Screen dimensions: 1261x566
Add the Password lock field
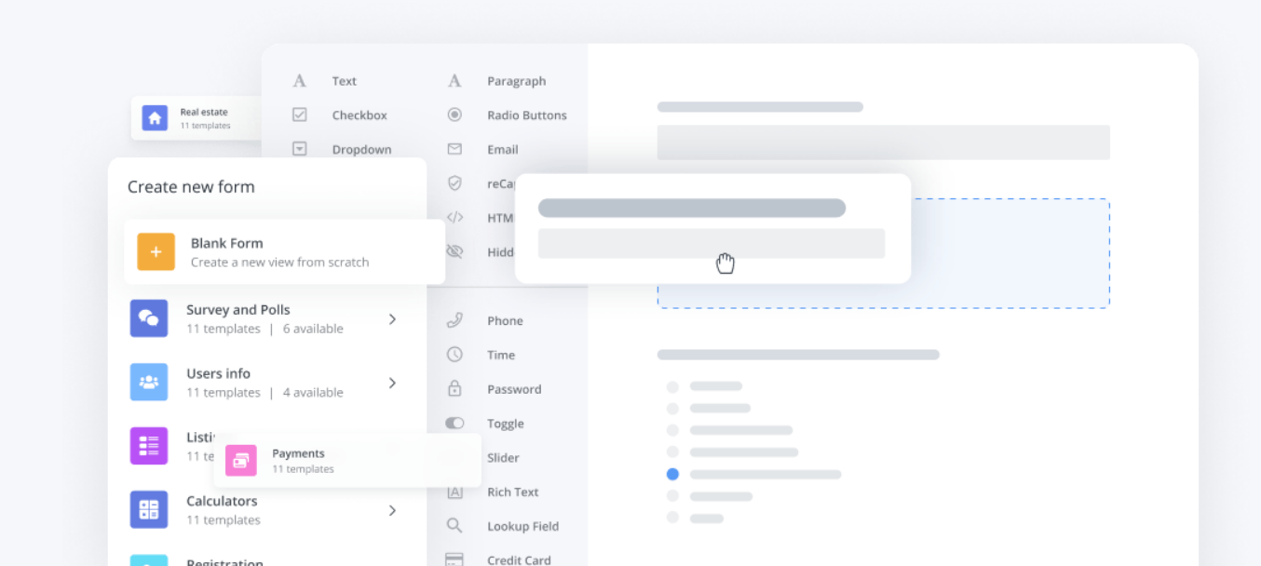(513, 389)
